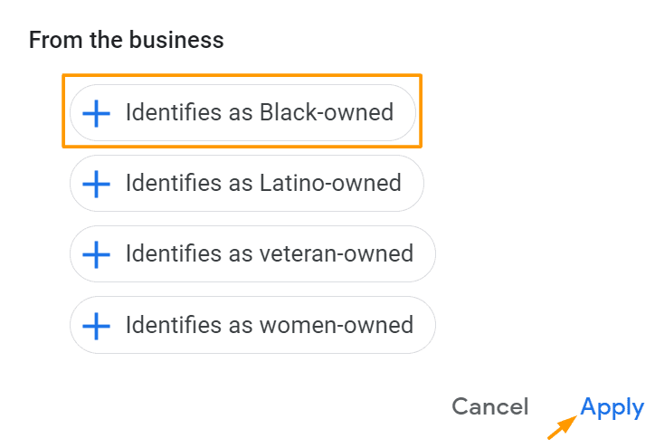This screenshot has width=655, height=448.
Task: Add the Identifies as women-owned attribute
Action: point(252,325)
